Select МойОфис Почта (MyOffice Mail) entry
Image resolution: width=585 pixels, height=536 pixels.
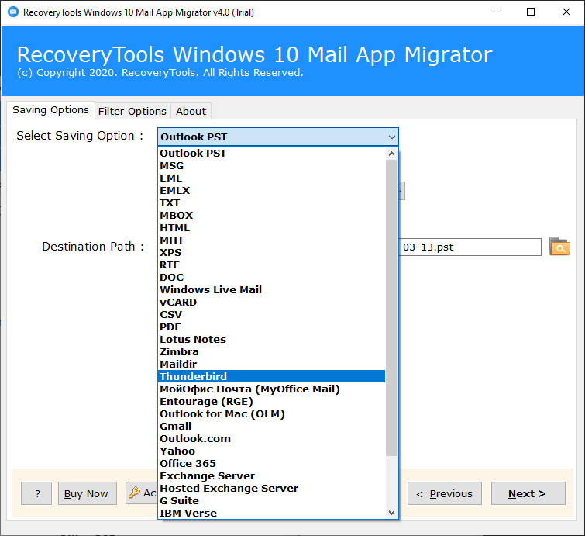point(272,389)
